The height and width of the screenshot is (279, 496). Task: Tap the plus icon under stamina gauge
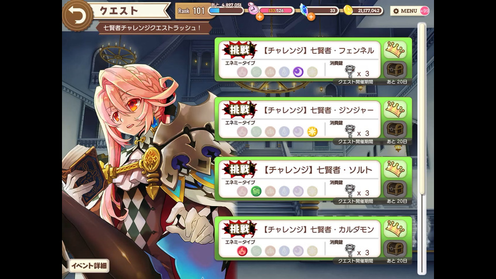[260, 17]
